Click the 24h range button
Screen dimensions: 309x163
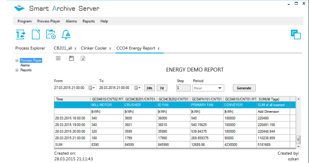(x=149, y=88)
